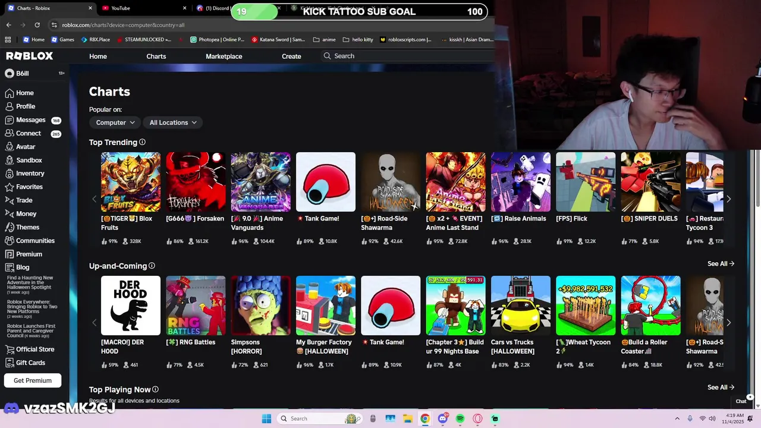Screen dimensions: 761x428
Task: Open the RNG Battles thumbnail
Action: tap(196, 306)
